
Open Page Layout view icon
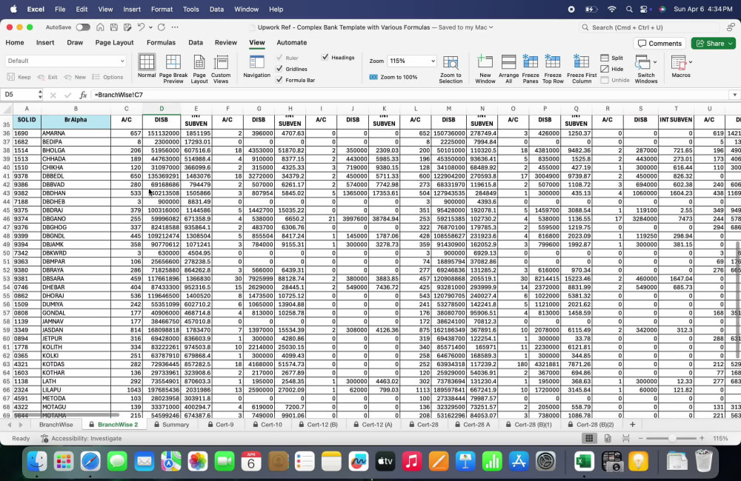tap(199, 68)
